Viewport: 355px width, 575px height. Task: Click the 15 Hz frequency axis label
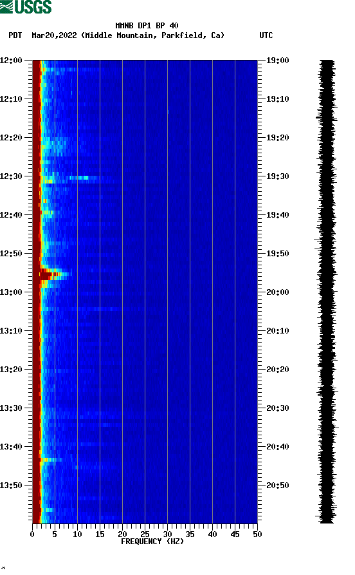[100, 534]
